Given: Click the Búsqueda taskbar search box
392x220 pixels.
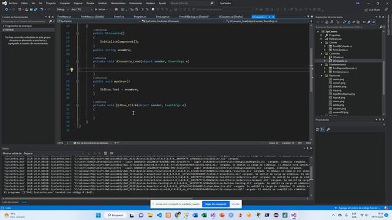Looking at the screenshot, I should 115,215.
